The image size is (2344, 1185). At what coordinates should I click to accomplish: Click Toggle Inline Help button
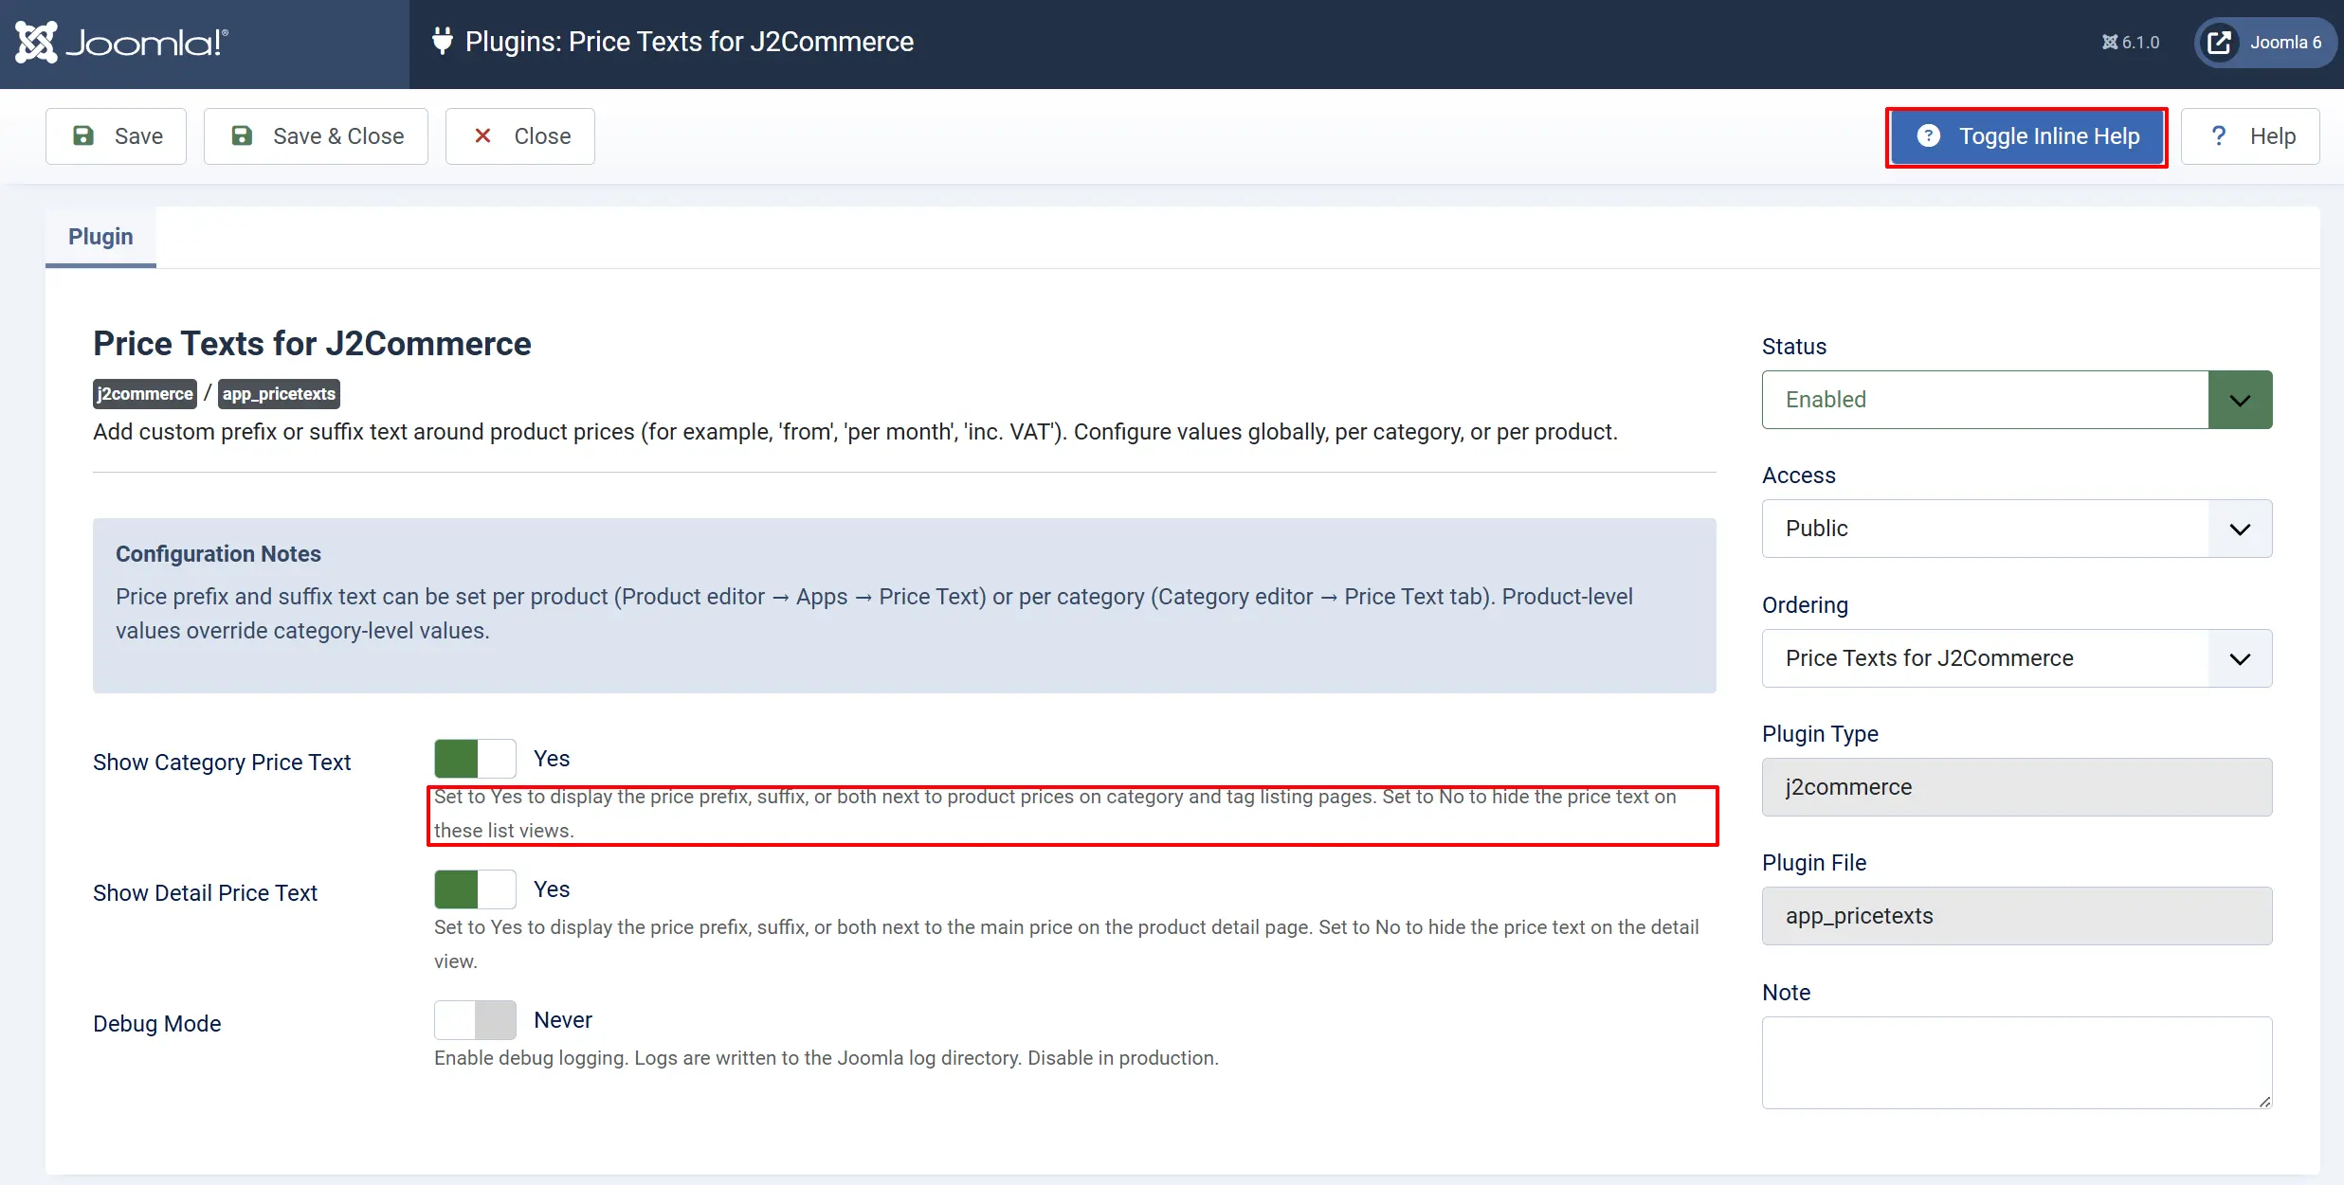pyautogui.click(x=2026, y=136)
